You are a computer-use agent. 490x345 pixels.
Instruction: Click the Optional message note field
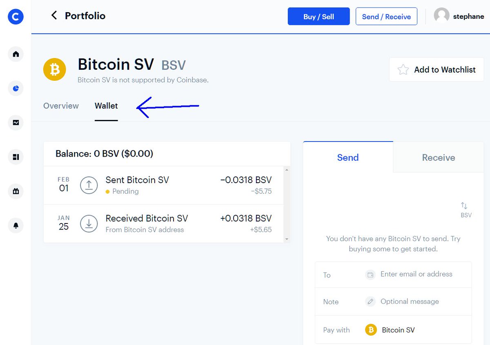click(410, 301)
